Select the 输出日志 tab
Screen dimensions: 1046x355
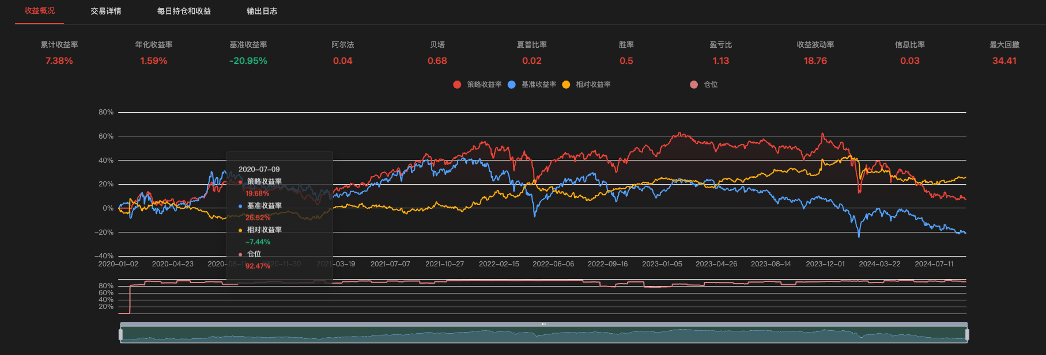point(262,11)
